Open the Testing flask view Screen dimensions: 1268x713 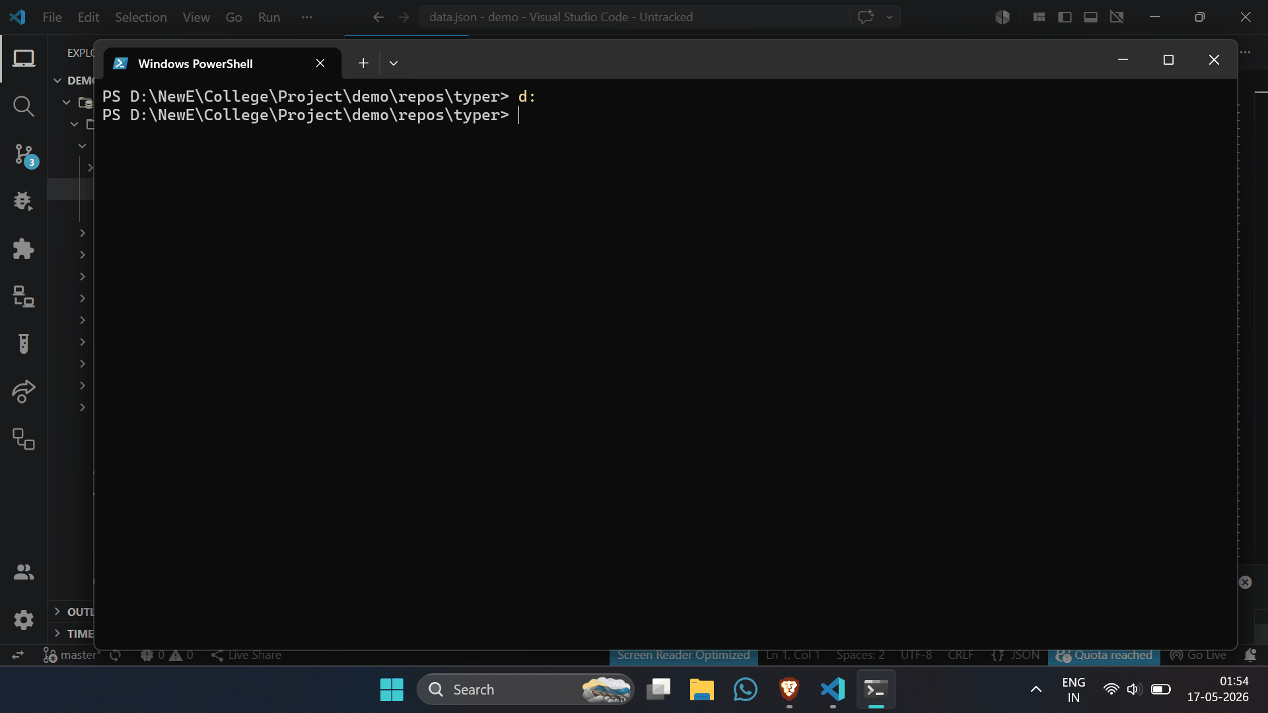[x=24, y=344]
